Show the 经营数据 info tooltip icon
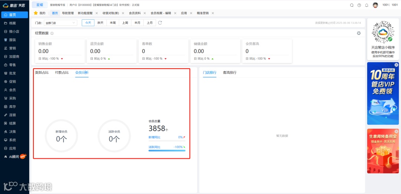Screen dimensions: 401x194 coord(52,33)
